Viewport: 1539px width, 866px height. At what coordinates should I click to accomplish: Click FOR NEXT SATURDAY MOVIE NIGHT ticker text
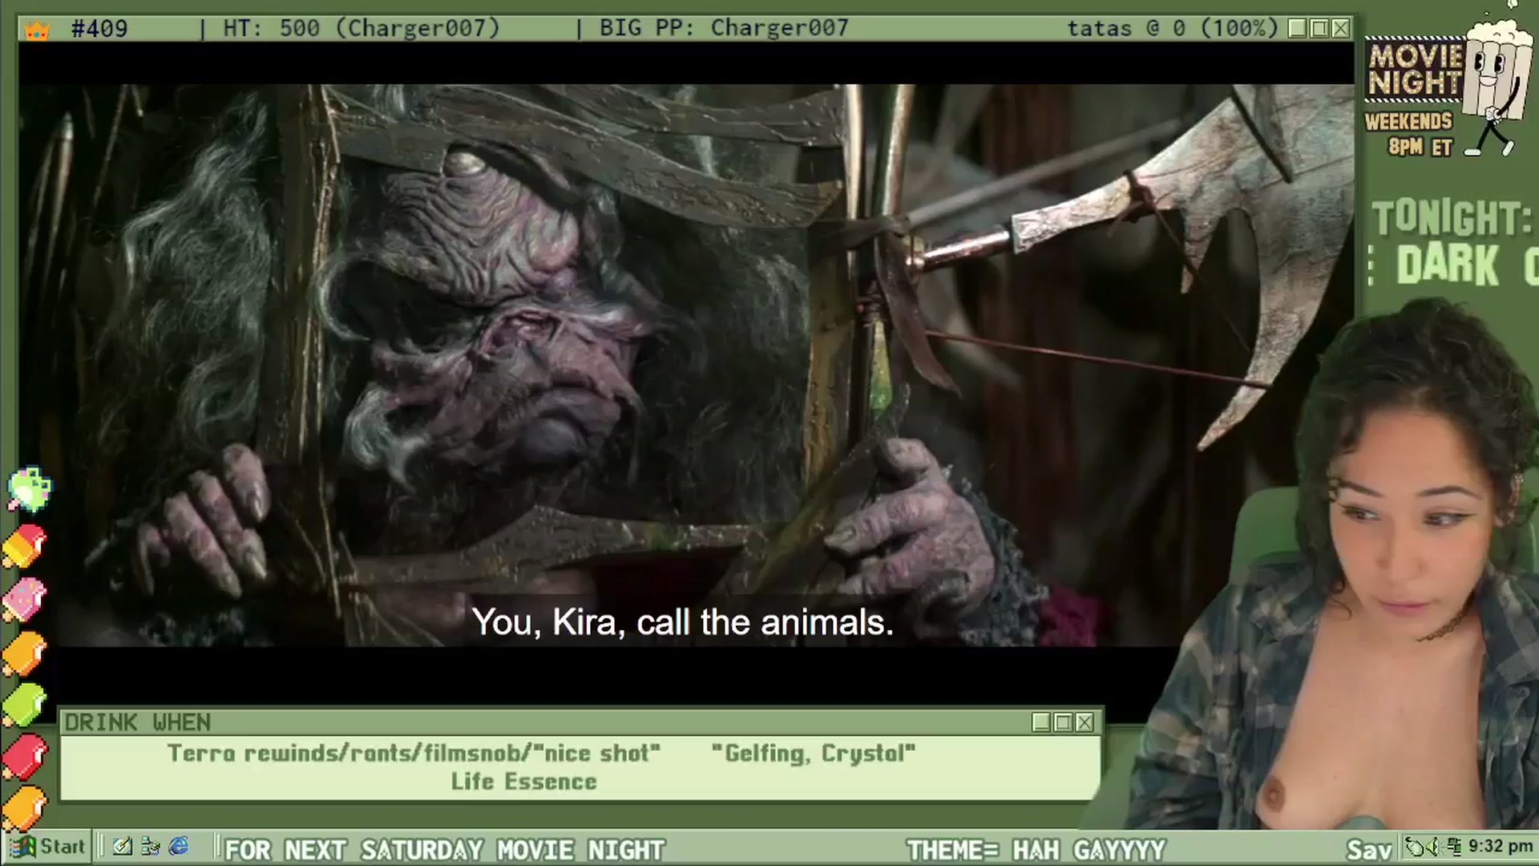[x=445, y=849]
